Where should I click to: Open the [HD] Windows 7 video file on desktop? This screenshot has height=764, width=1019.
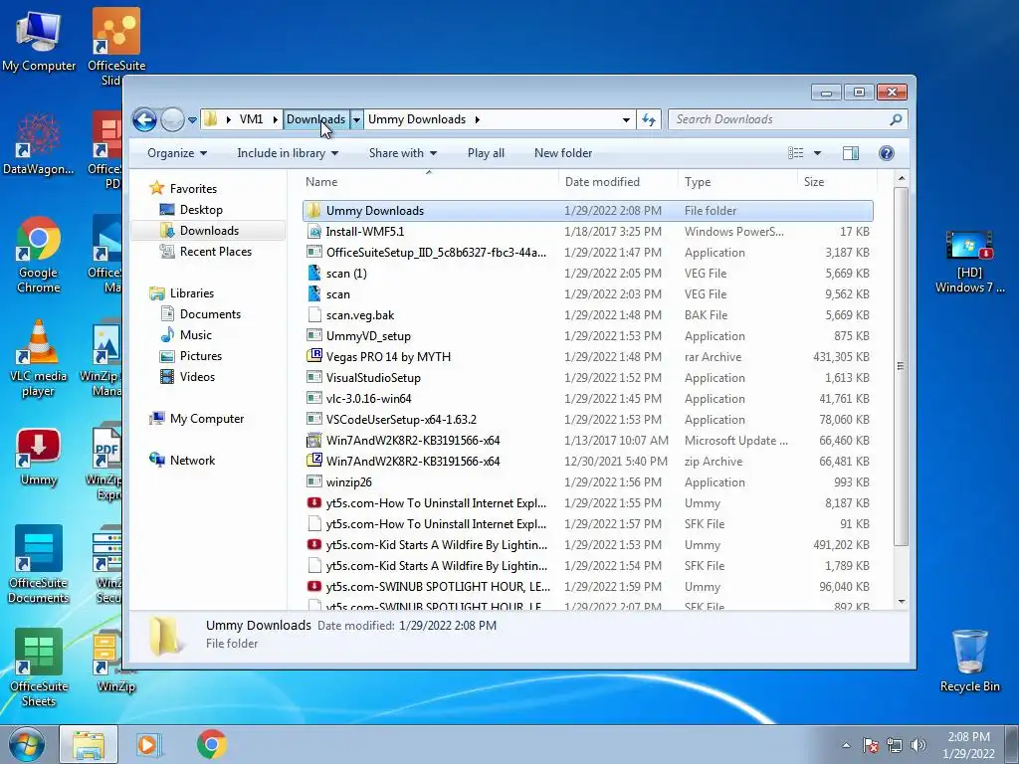[969, 262]
